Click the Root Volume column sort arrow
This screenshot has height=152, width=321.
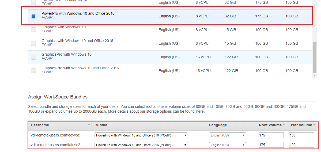point(284,125)
